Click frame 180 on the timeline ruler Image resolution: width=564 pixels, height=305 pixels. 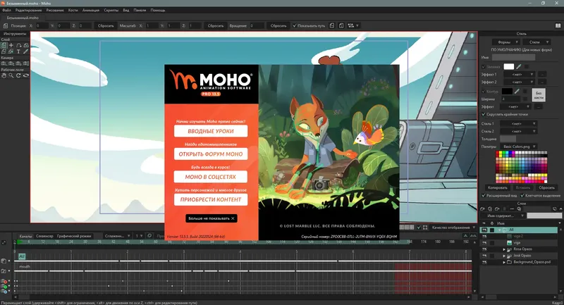tap(438, 242)
